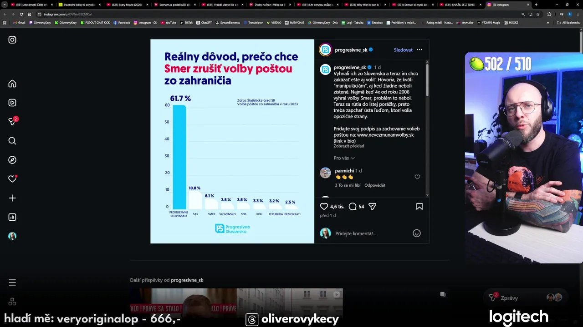
Task: Open emoji picker in the comment box
Action: pyautogui.click(x=416, y=233)
